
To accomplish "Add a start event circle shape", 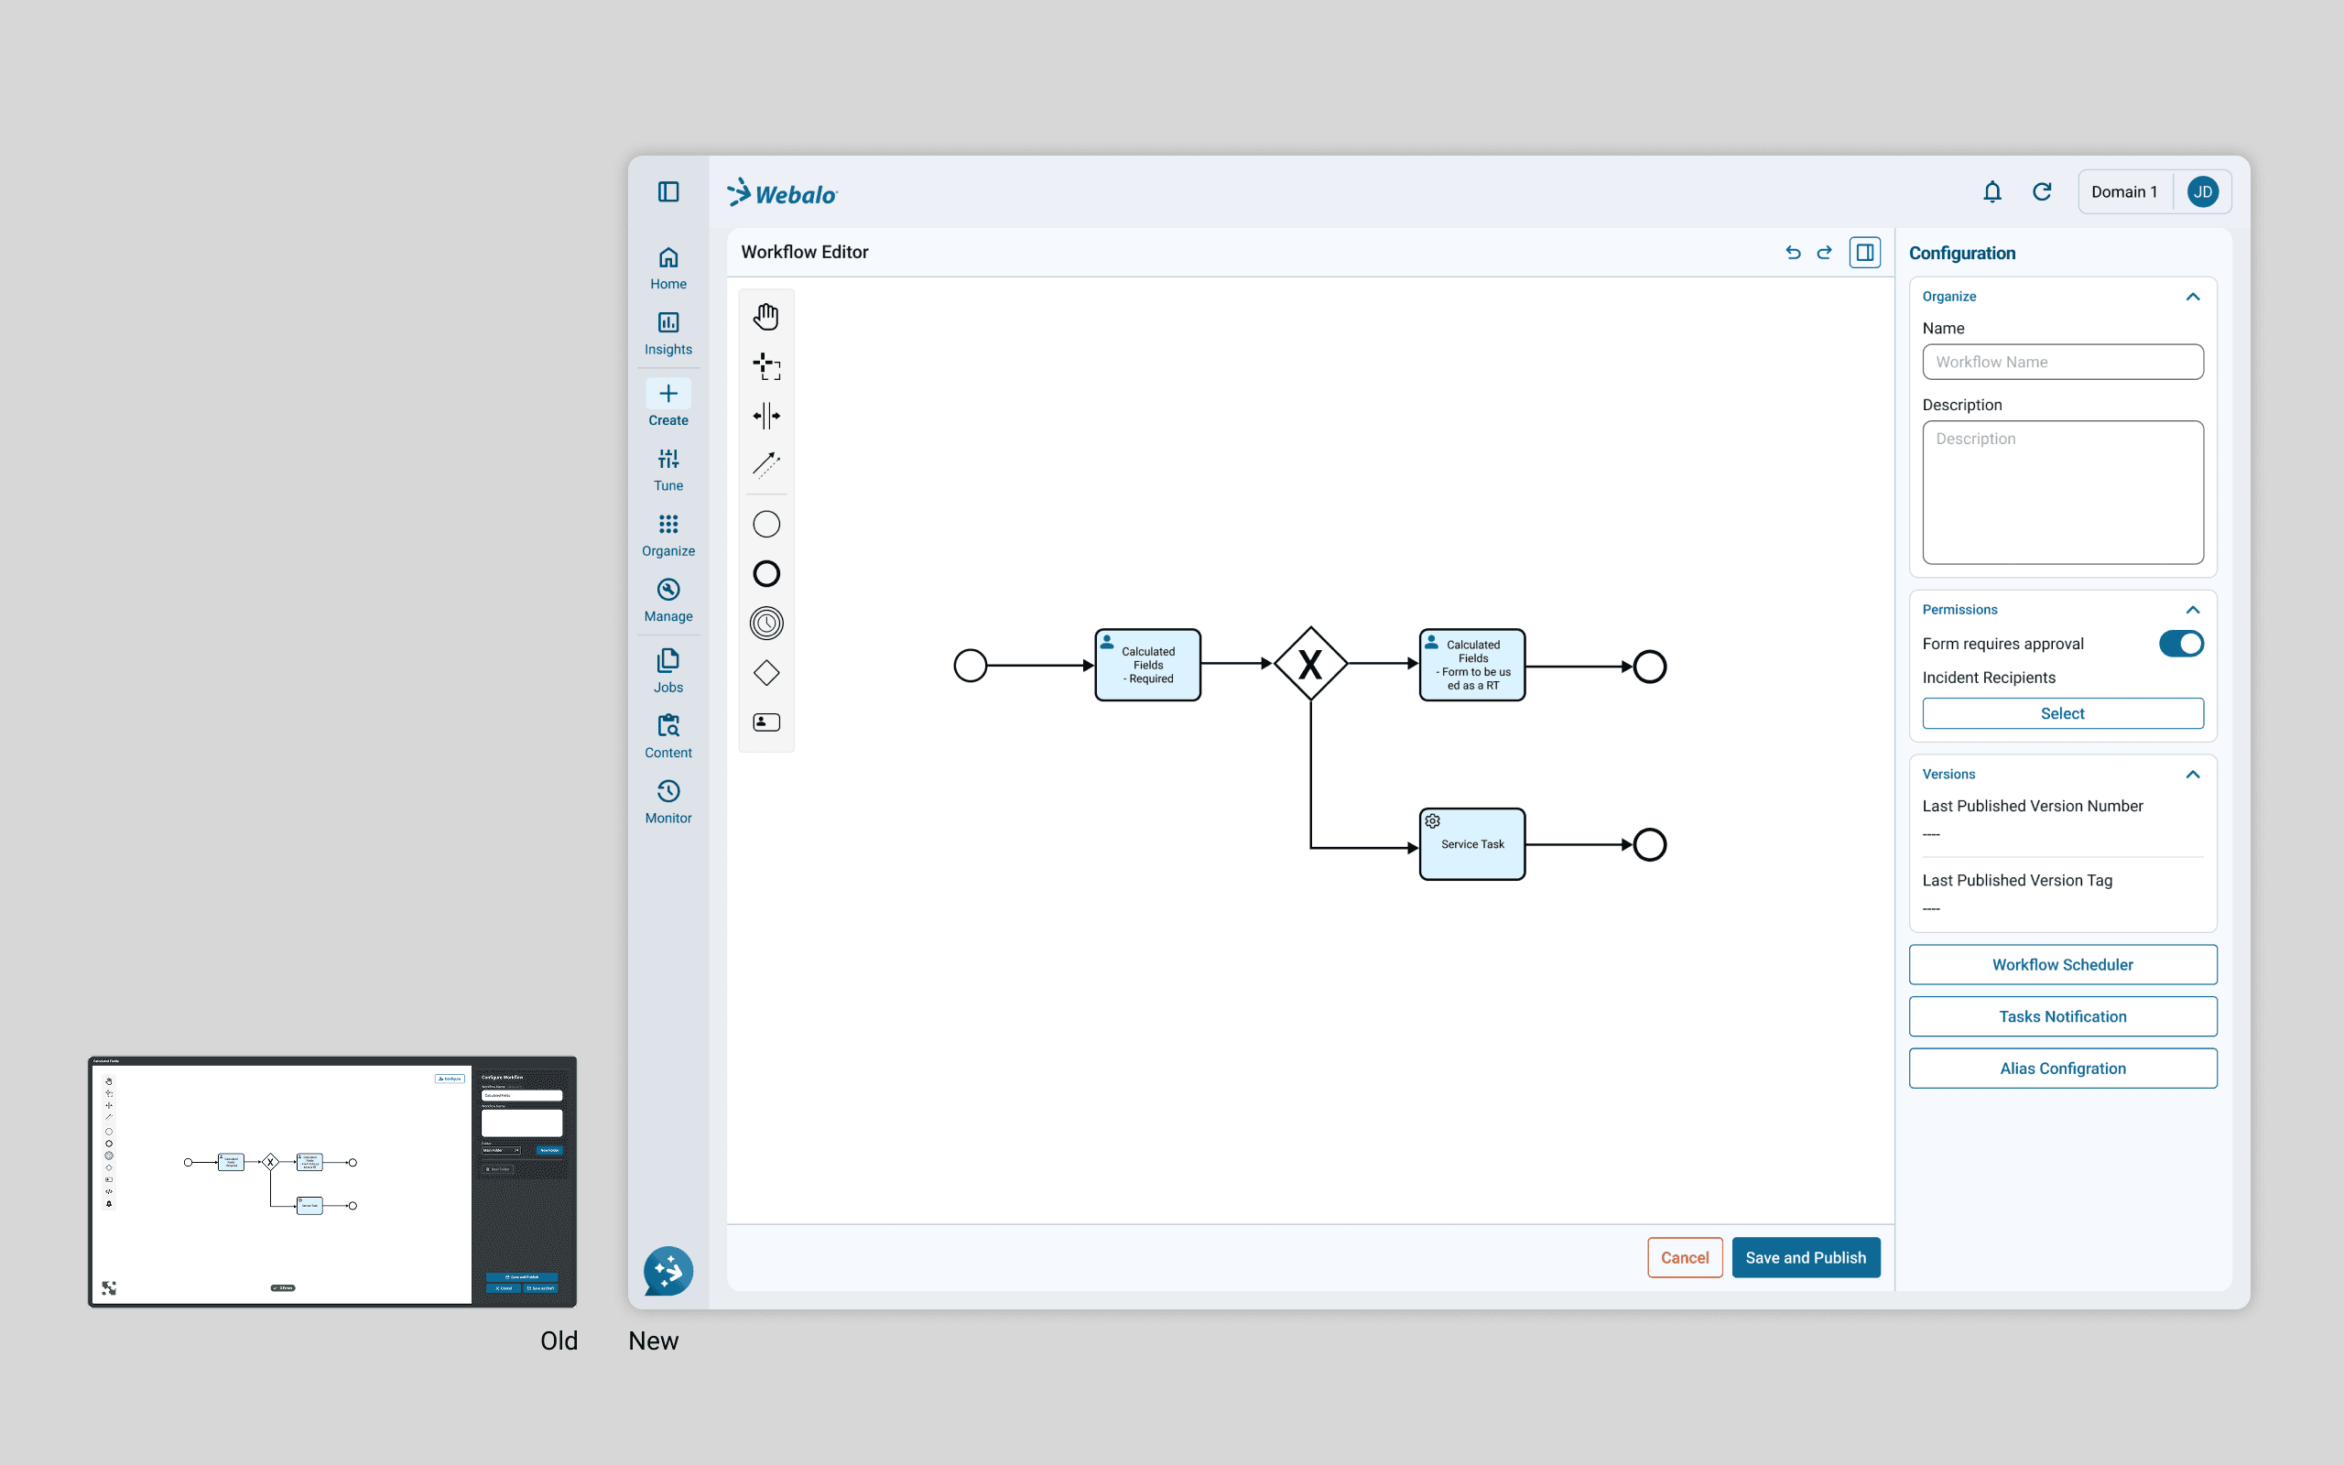I will [x=766, y=524].
